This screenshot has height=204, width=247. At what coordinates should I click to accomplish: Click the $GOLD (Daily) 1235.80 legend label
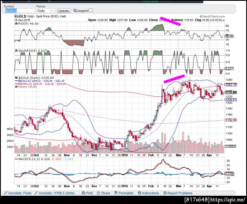(x=36, y=78)
